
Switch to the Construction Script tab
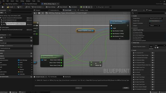(54, 10)
